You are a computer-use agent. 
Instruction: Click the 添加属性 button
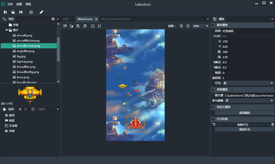click(x=244, y=113)
